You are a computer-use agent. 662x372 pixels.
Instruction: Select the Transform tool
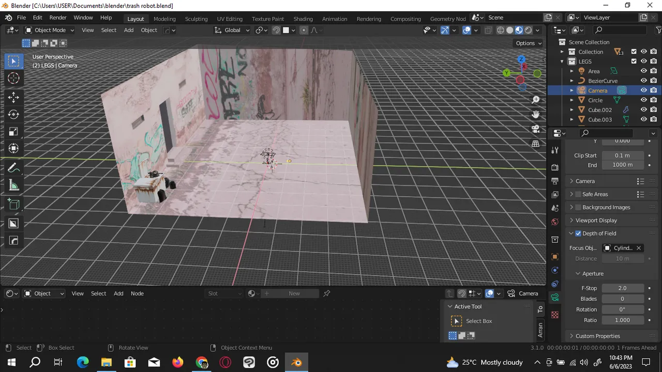tap(14, 148)
